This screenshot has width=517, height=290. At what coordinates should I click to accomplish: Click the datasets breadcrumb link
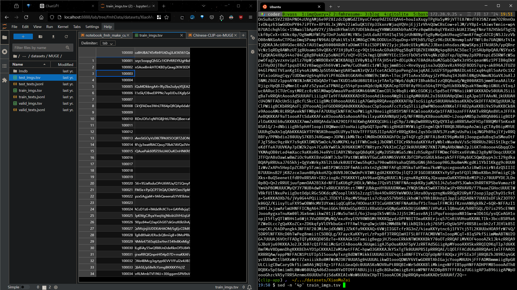tap(38, 56)
